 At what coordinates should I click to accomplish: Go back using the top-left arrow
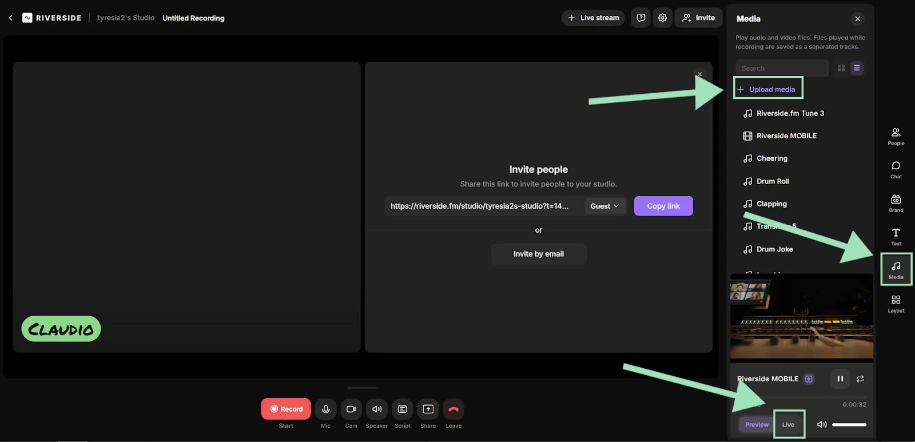click(x=10, y=18)
